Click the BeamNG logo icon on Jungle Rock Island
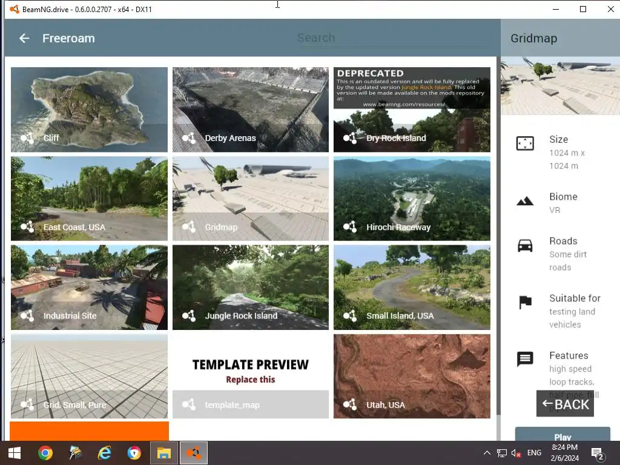The image size is (620, 465). click(189, 315)
